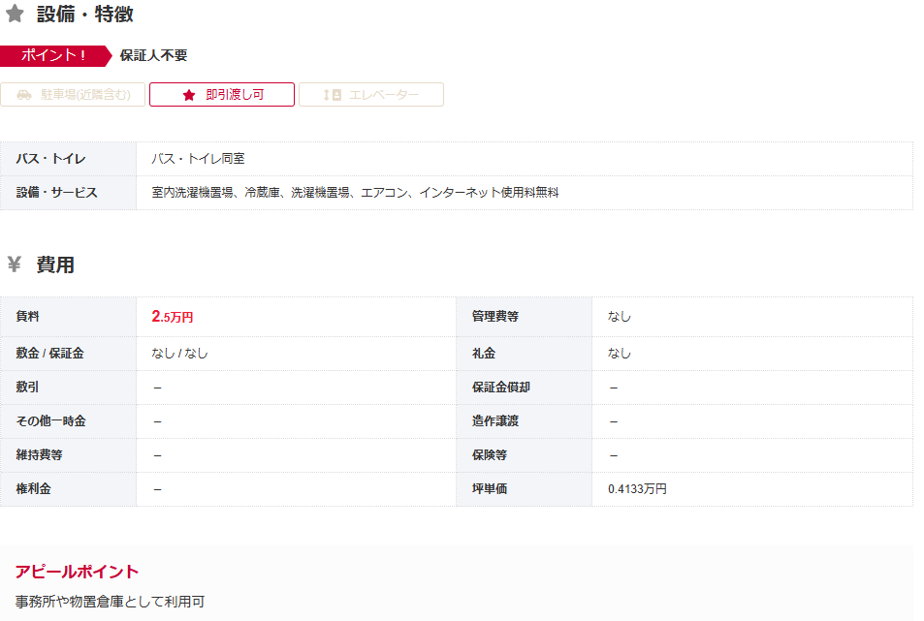The image size is (924, 621).
Task: Select the 事務所や物置倉庫として利用可 description text
Action: click(x=110, y=602)
